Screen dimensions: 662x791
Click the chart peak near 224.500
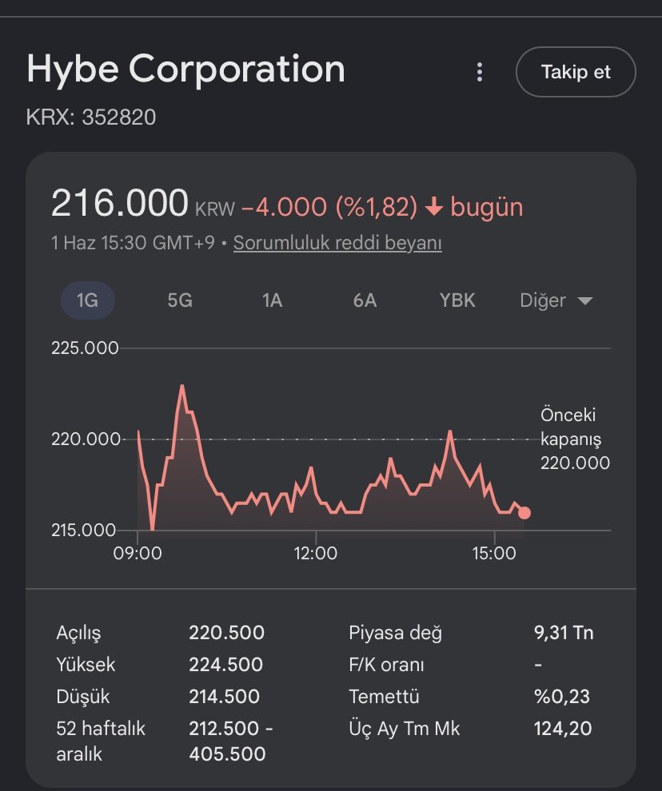pos(181,386)
